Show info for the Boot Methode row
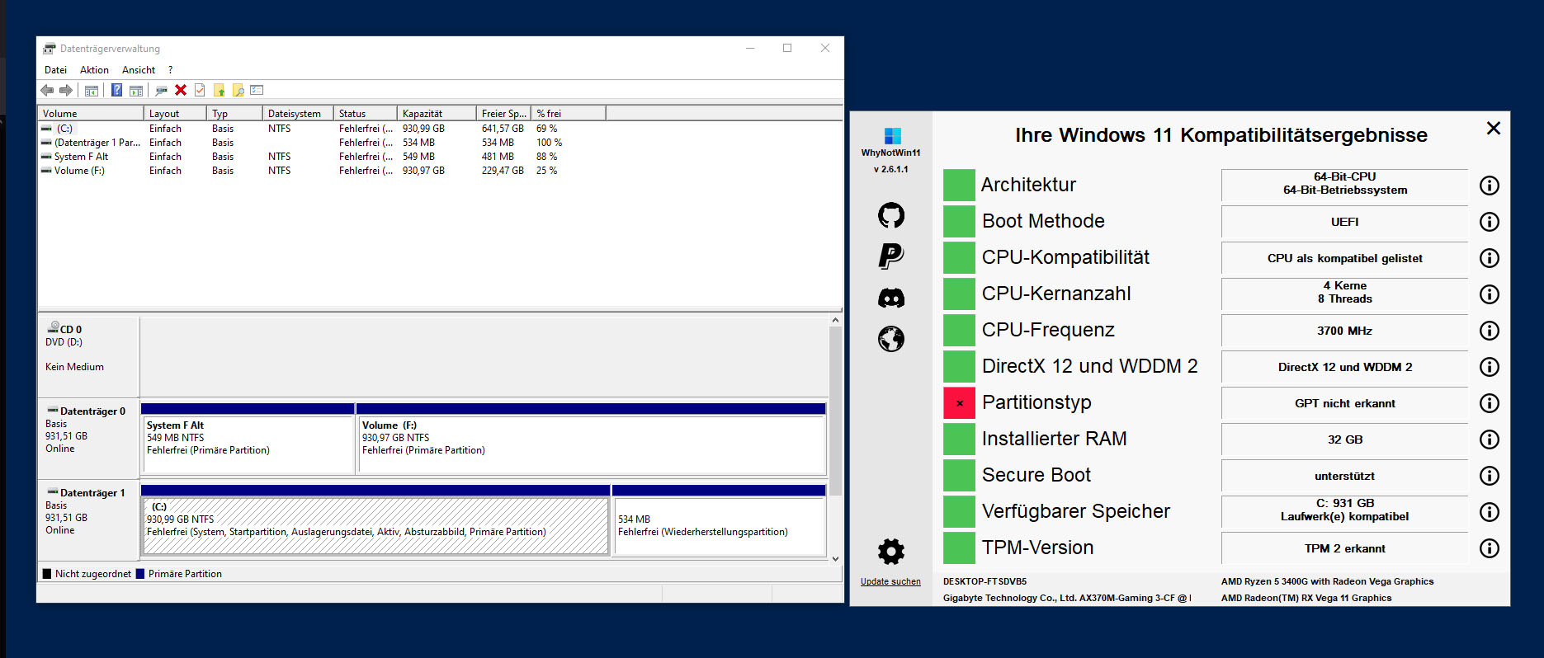Viewport: 1544px width, 658px height. 1490,222
